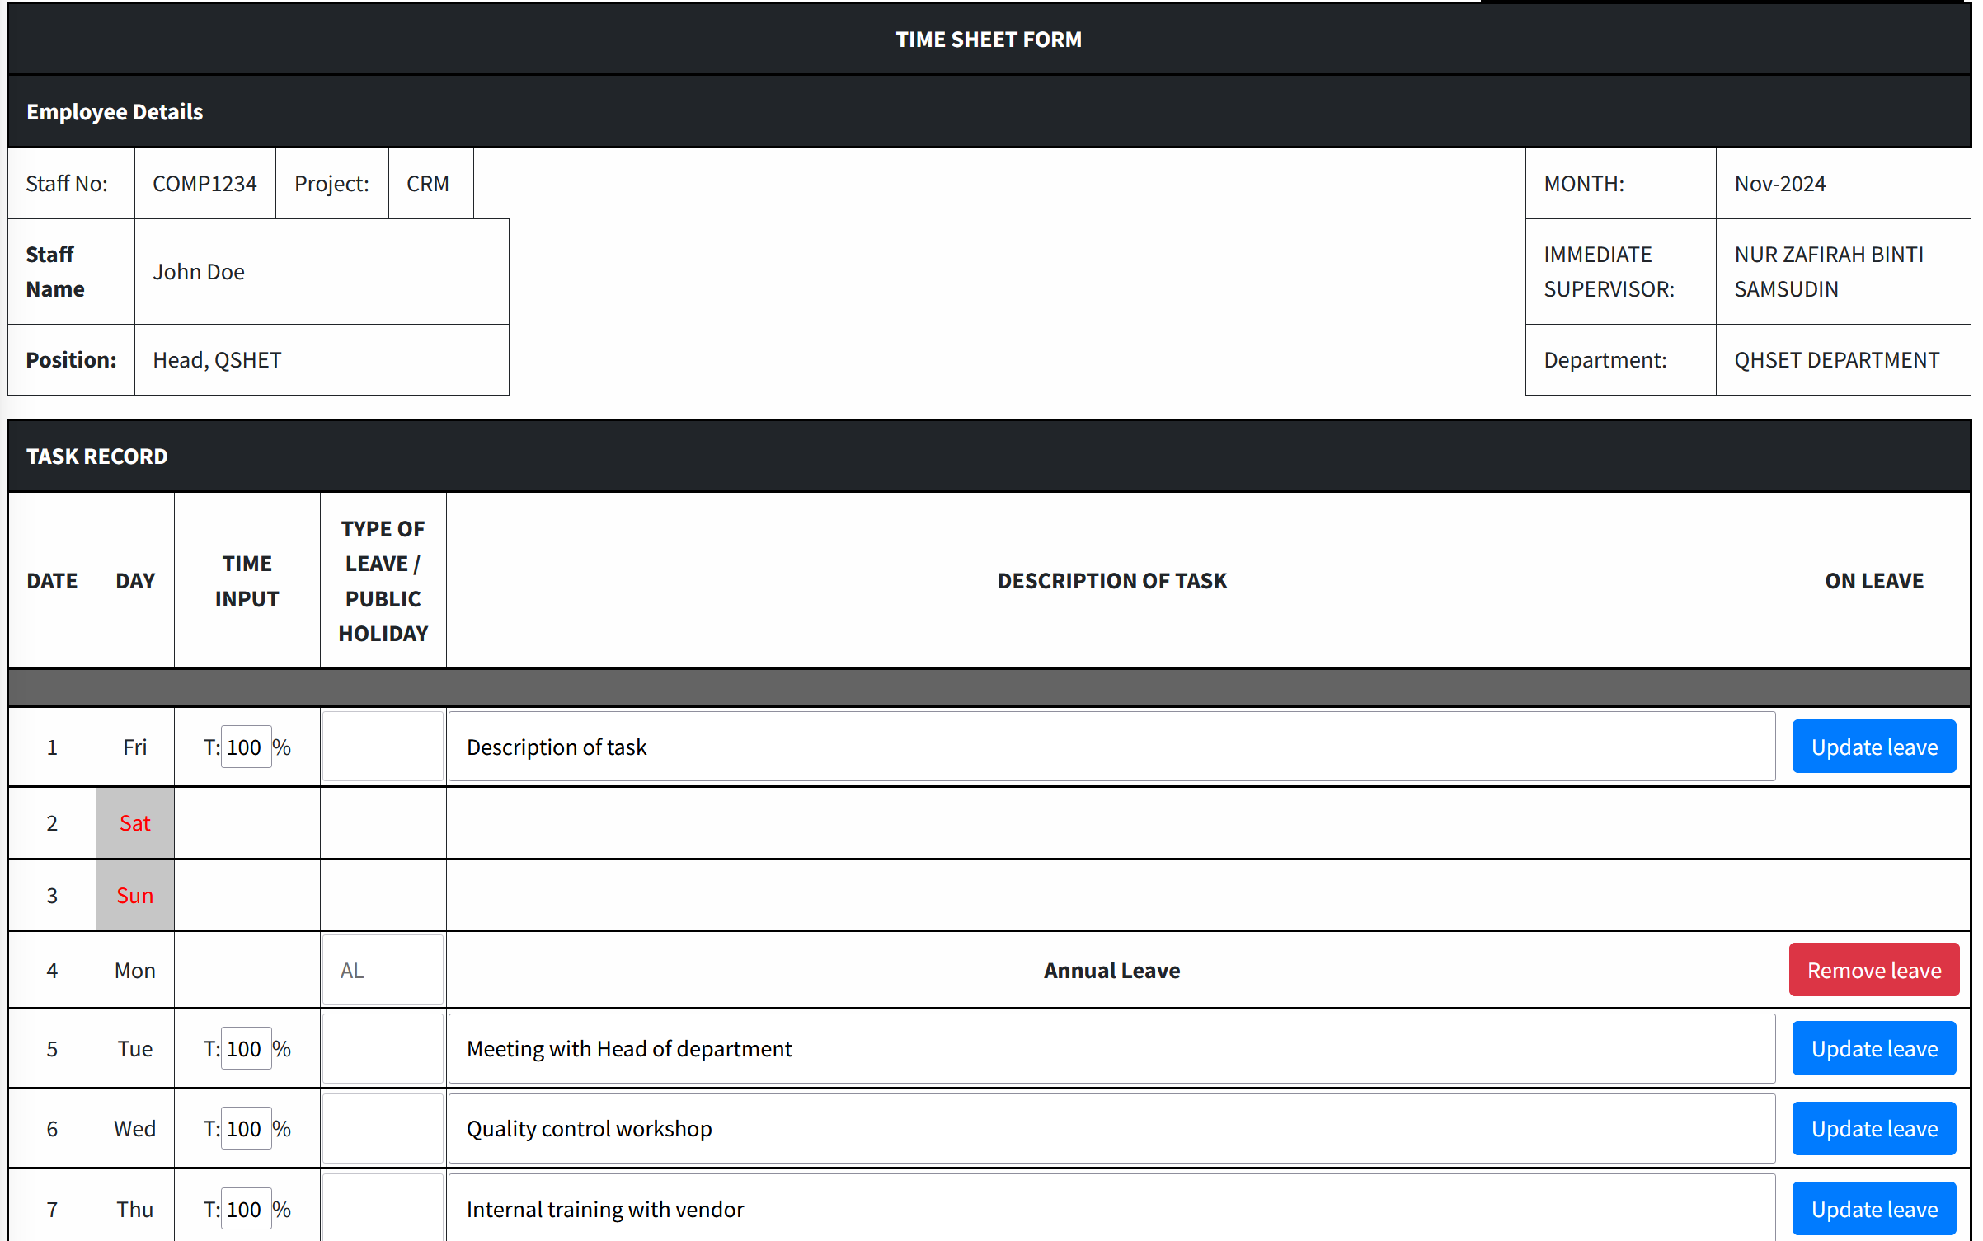Click leave type field for Wednesday row
This screenshot has width=1983, height=1241.
(x=383, y=1128)
